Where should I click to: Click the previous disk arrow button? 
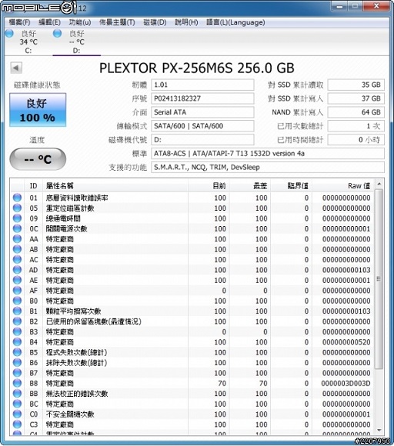pyautogui.click(x=16, y=68)
